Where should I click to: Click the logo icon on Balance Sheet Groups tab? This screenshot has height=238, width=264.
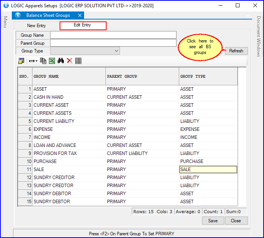coord(18,15)
